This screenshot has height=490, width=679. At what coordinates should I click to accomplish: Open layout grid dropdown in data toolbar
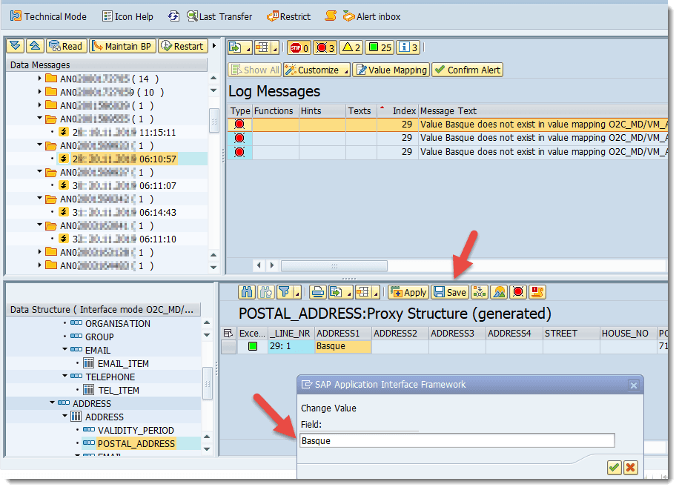[368, 292]
